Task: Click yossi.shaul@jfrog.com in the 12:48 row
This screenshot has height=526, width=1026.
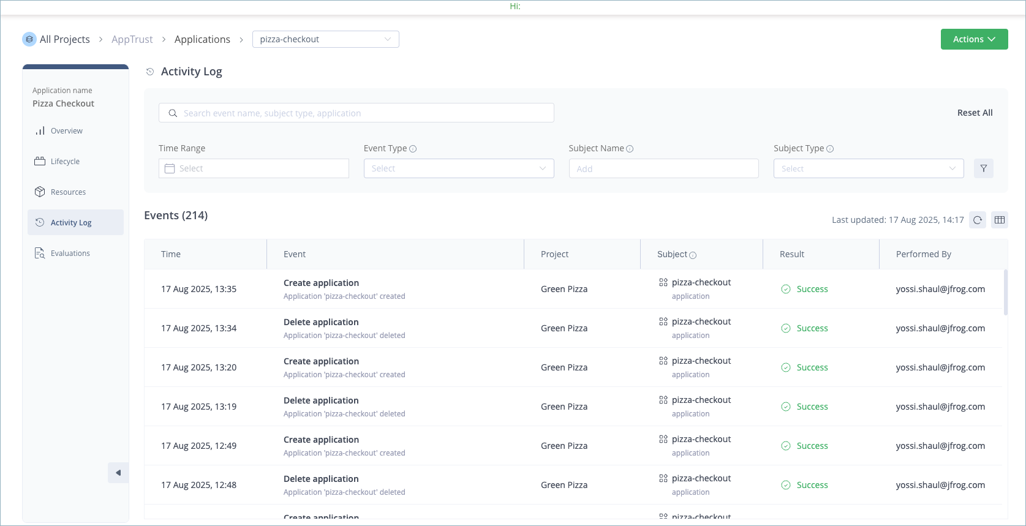Action: (x=940, y=485)
